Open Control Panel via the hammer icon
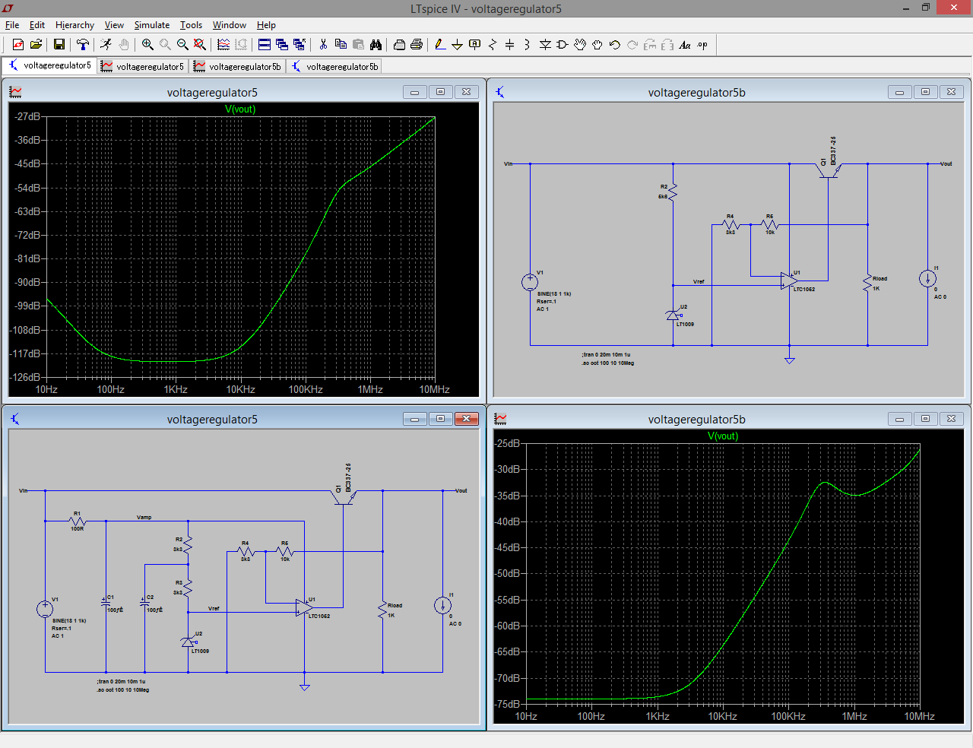This screenshot has height=748, width=973. point(83,45)
